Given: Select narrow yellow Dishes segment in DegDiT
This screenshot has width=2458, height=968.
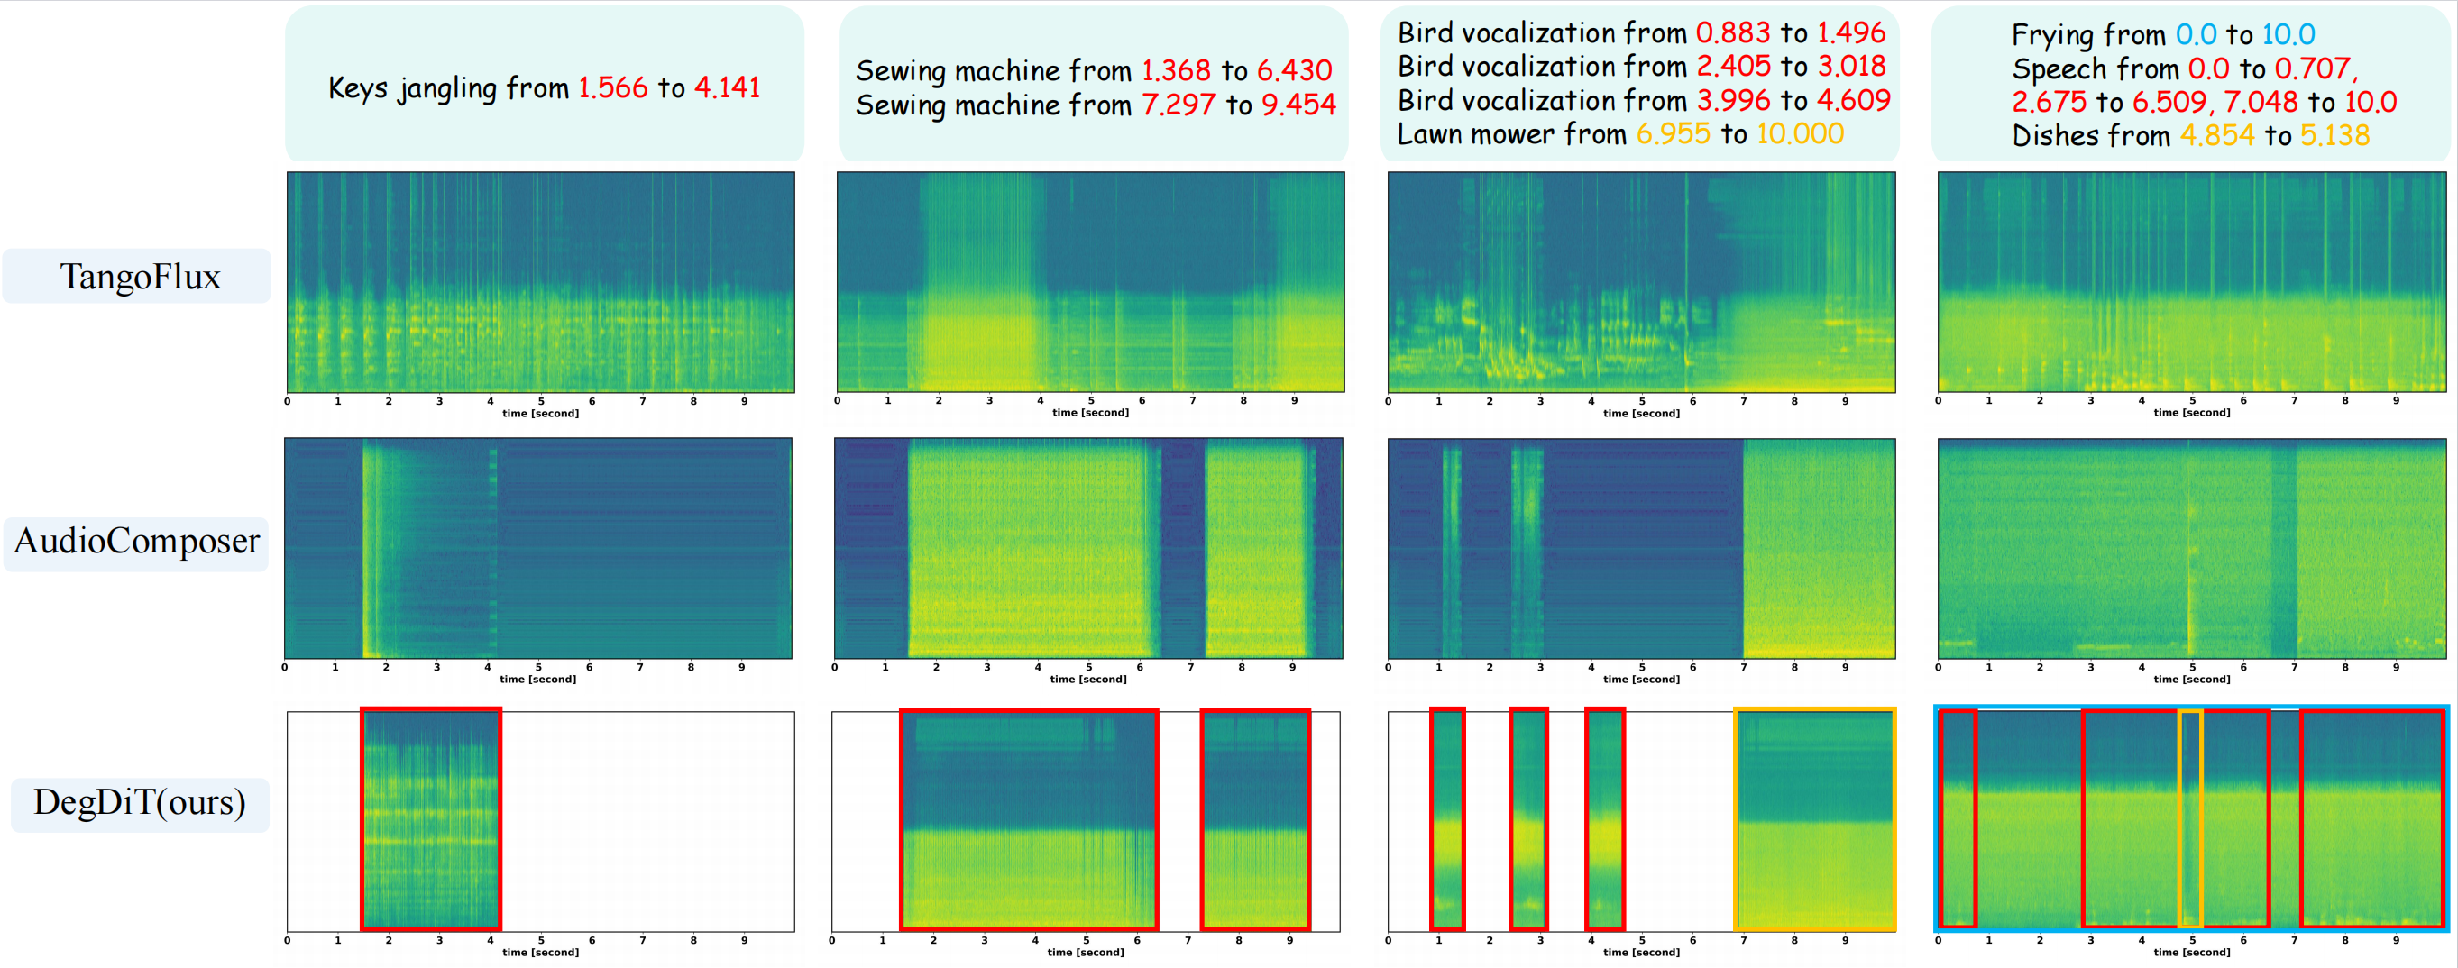Looking at the screenshot, I should (x=2190, y=818).
